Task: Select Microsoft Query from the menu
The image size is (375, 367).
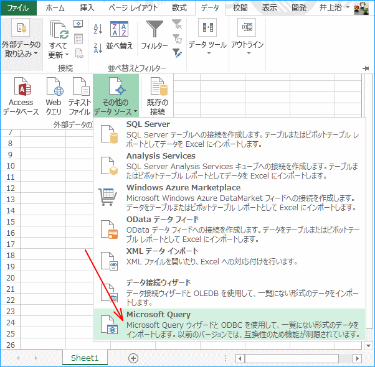Action: point(230,324)
